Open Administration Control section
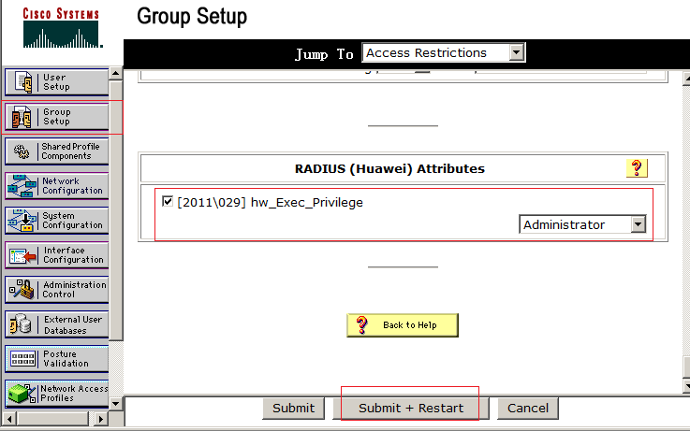 [57, 290]
